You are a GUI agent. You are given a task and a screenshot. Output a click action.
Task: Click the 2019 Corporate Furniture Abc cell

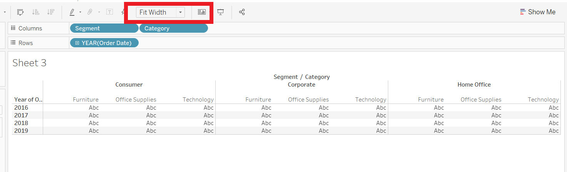(266, 130)
